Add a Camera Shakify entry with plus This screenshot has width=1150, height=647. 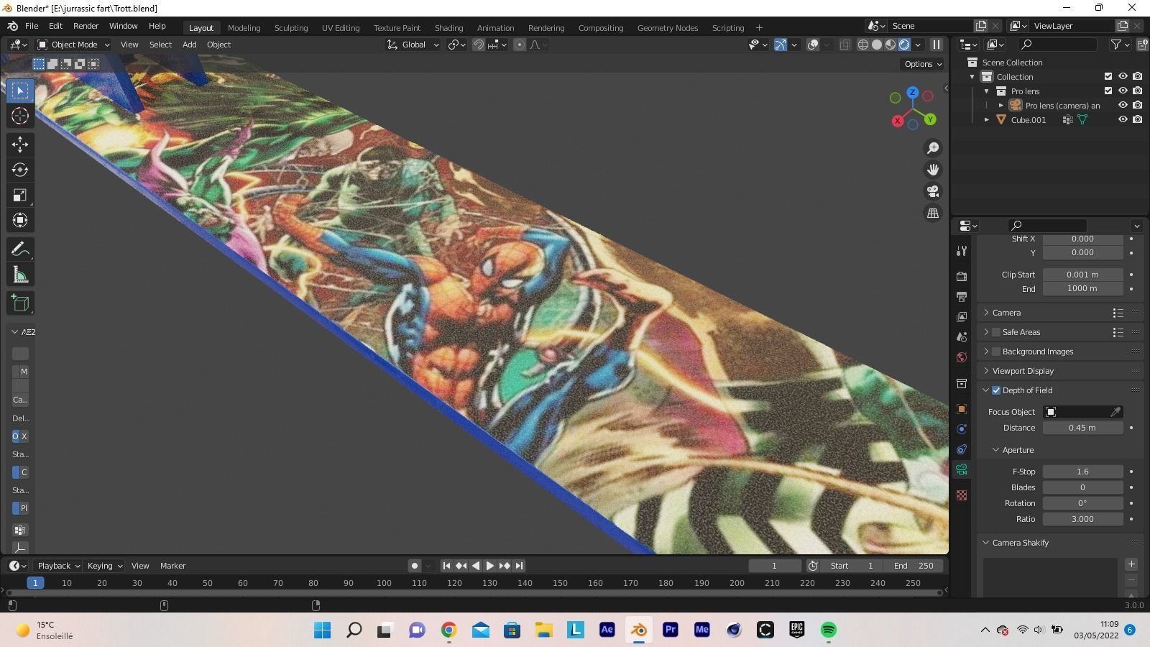coord(1131,564)
